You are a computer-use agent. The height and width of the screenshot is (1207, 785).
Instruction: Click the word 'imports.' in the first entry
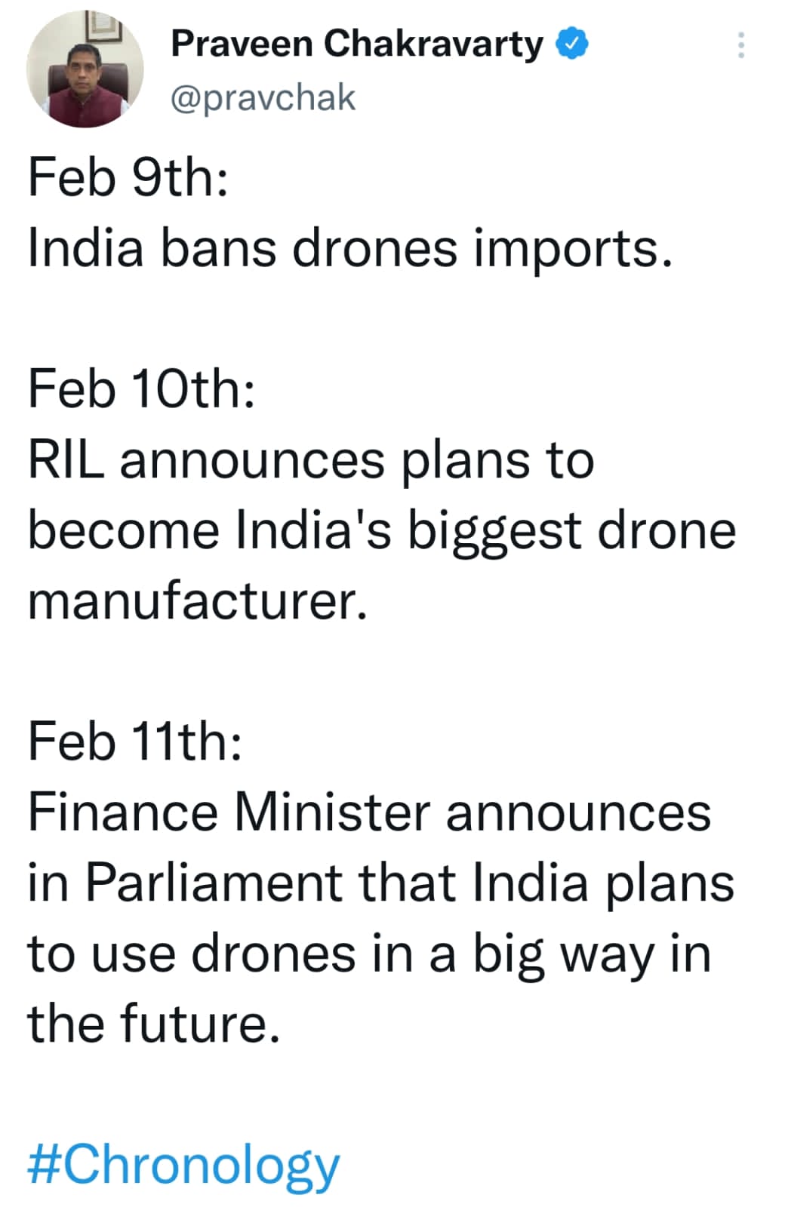point(573,250)
